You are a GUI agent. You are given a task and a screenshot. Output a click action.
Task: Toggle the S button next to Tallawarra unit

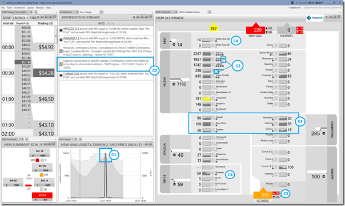click(x=212, y=98)
